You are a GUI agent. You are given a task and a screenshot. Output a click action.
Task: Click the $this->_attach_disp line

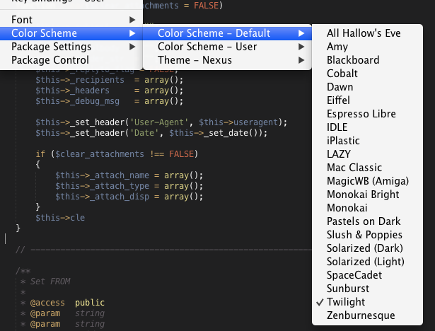coord(129,197)
